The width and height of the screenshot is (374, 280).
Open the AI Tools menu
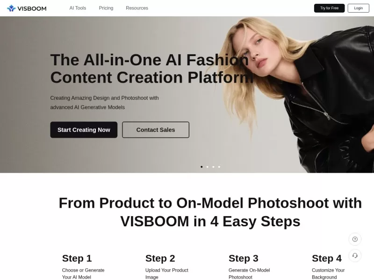click(x=78, y=8)
